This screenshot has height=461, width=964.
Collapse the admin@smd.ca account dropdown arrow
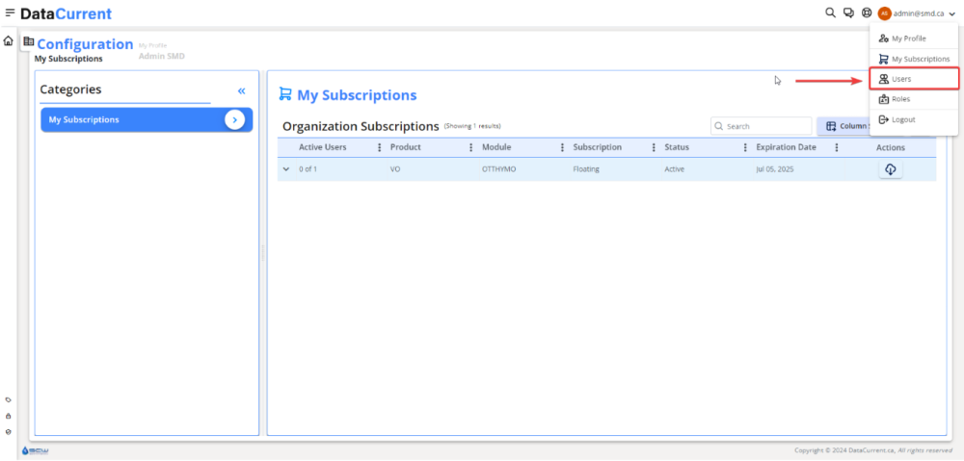[x=951, y=13]
